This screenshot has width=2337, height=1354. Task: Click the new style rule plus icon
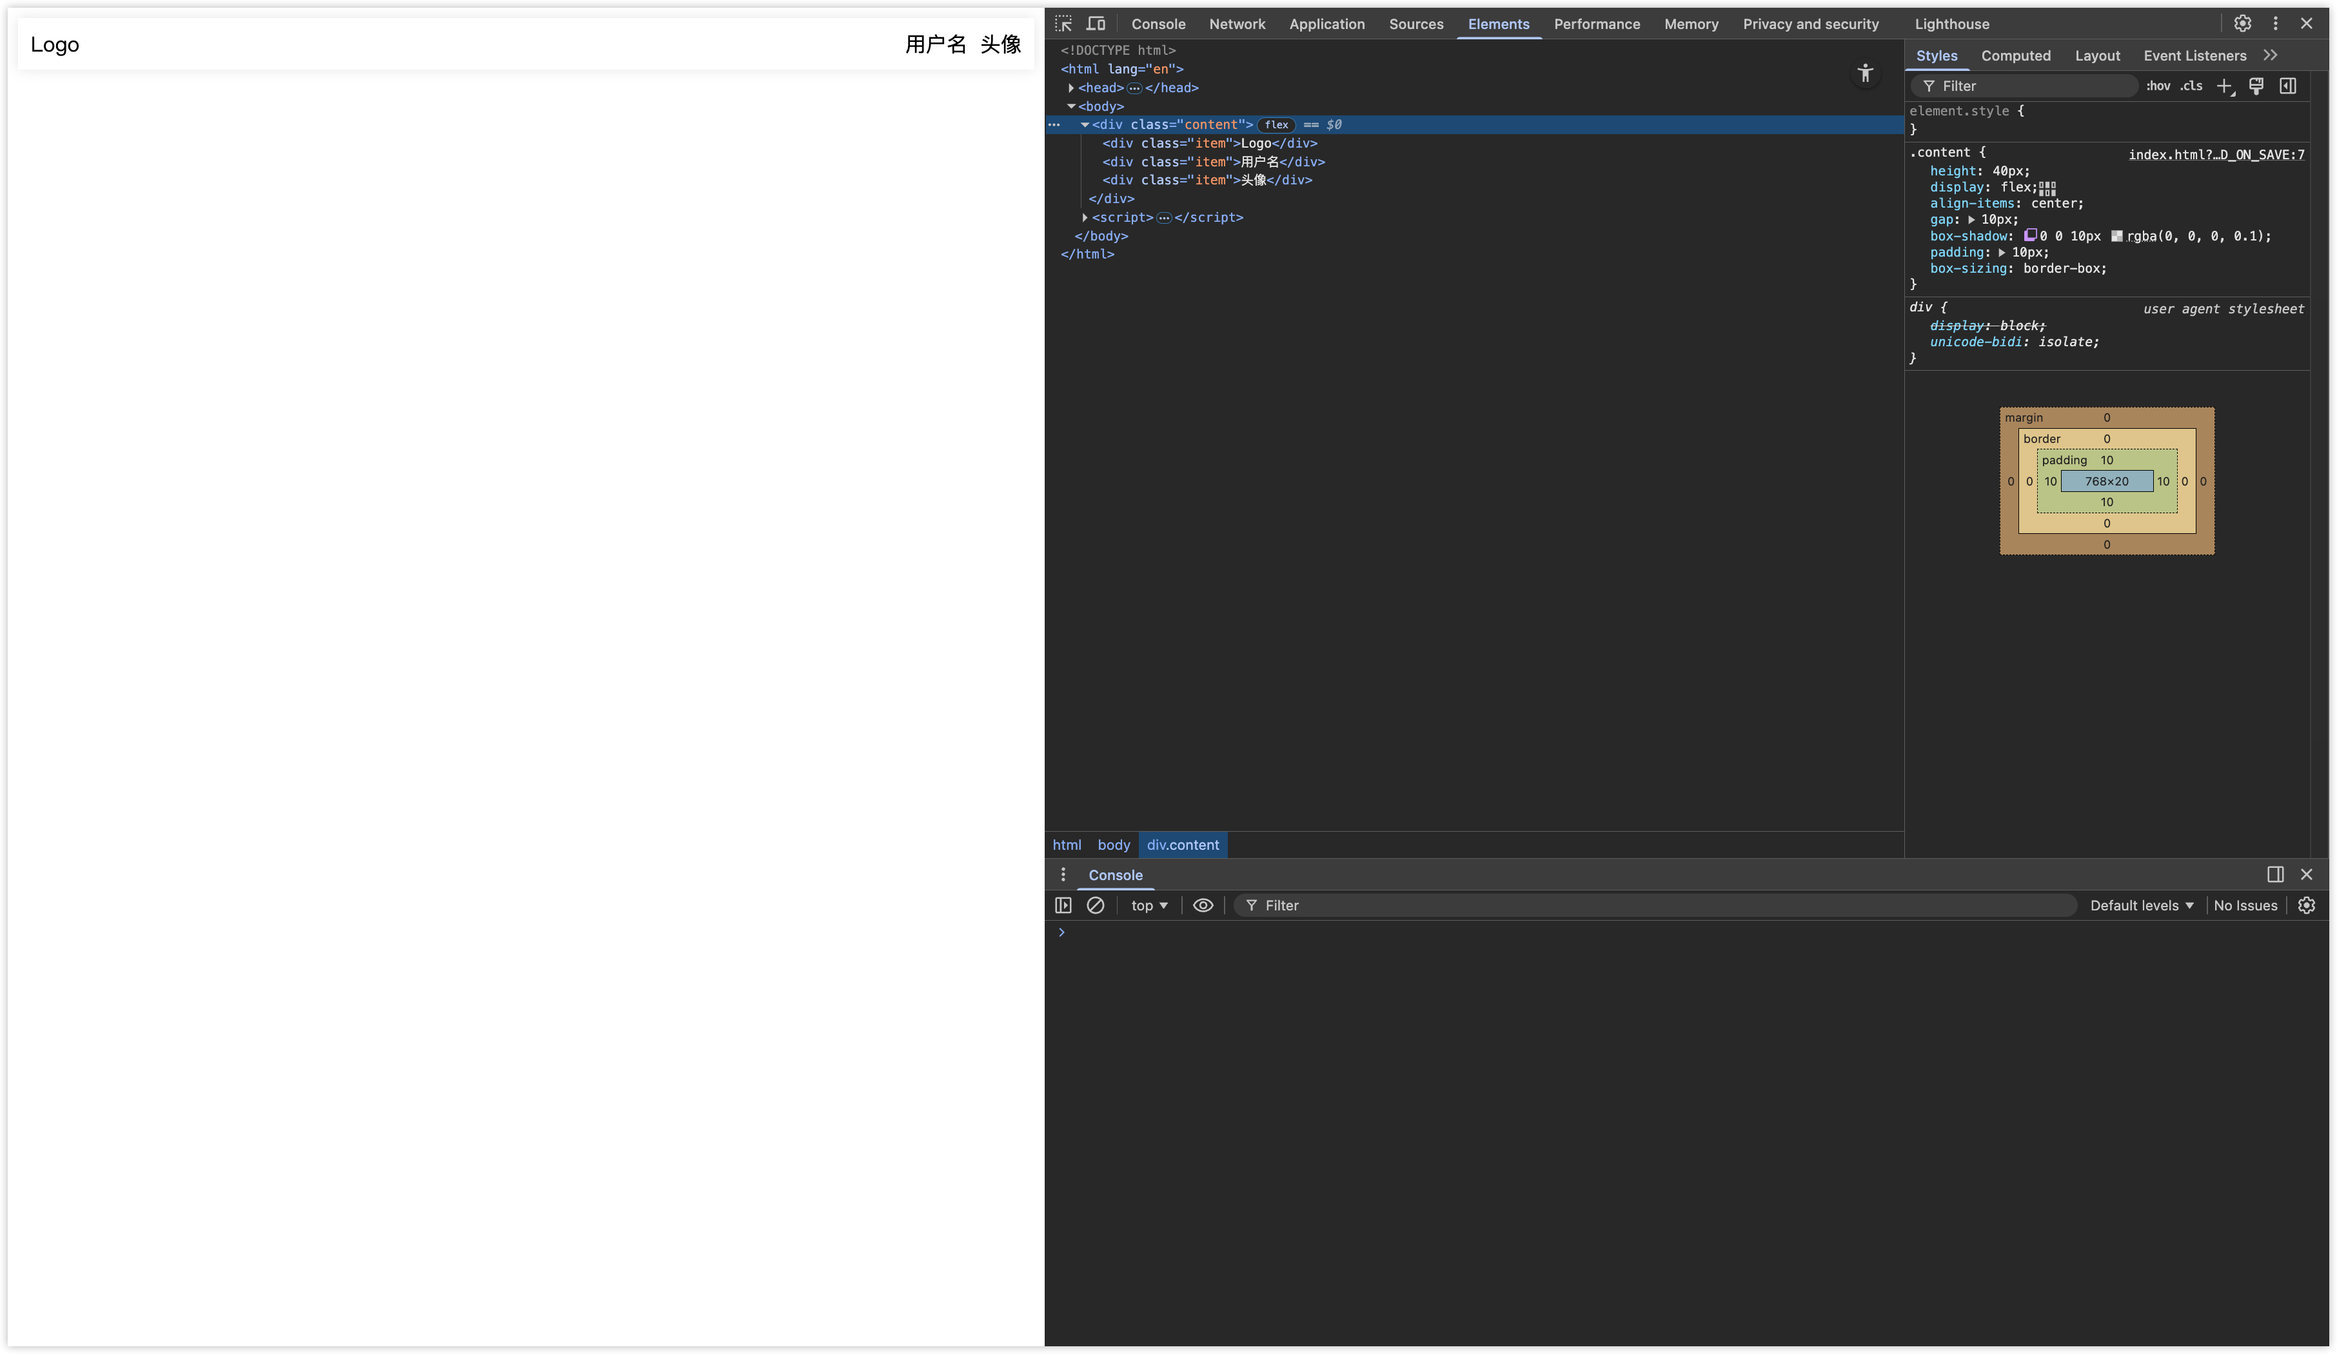click(2225, 86)
